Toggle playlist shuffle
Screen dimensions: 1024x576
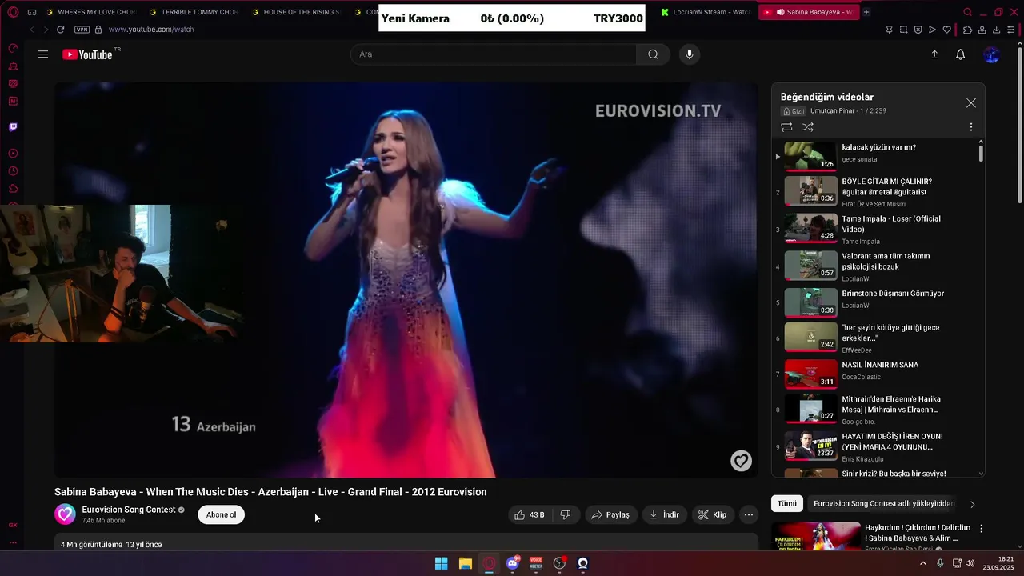click(x=808, y=127)
